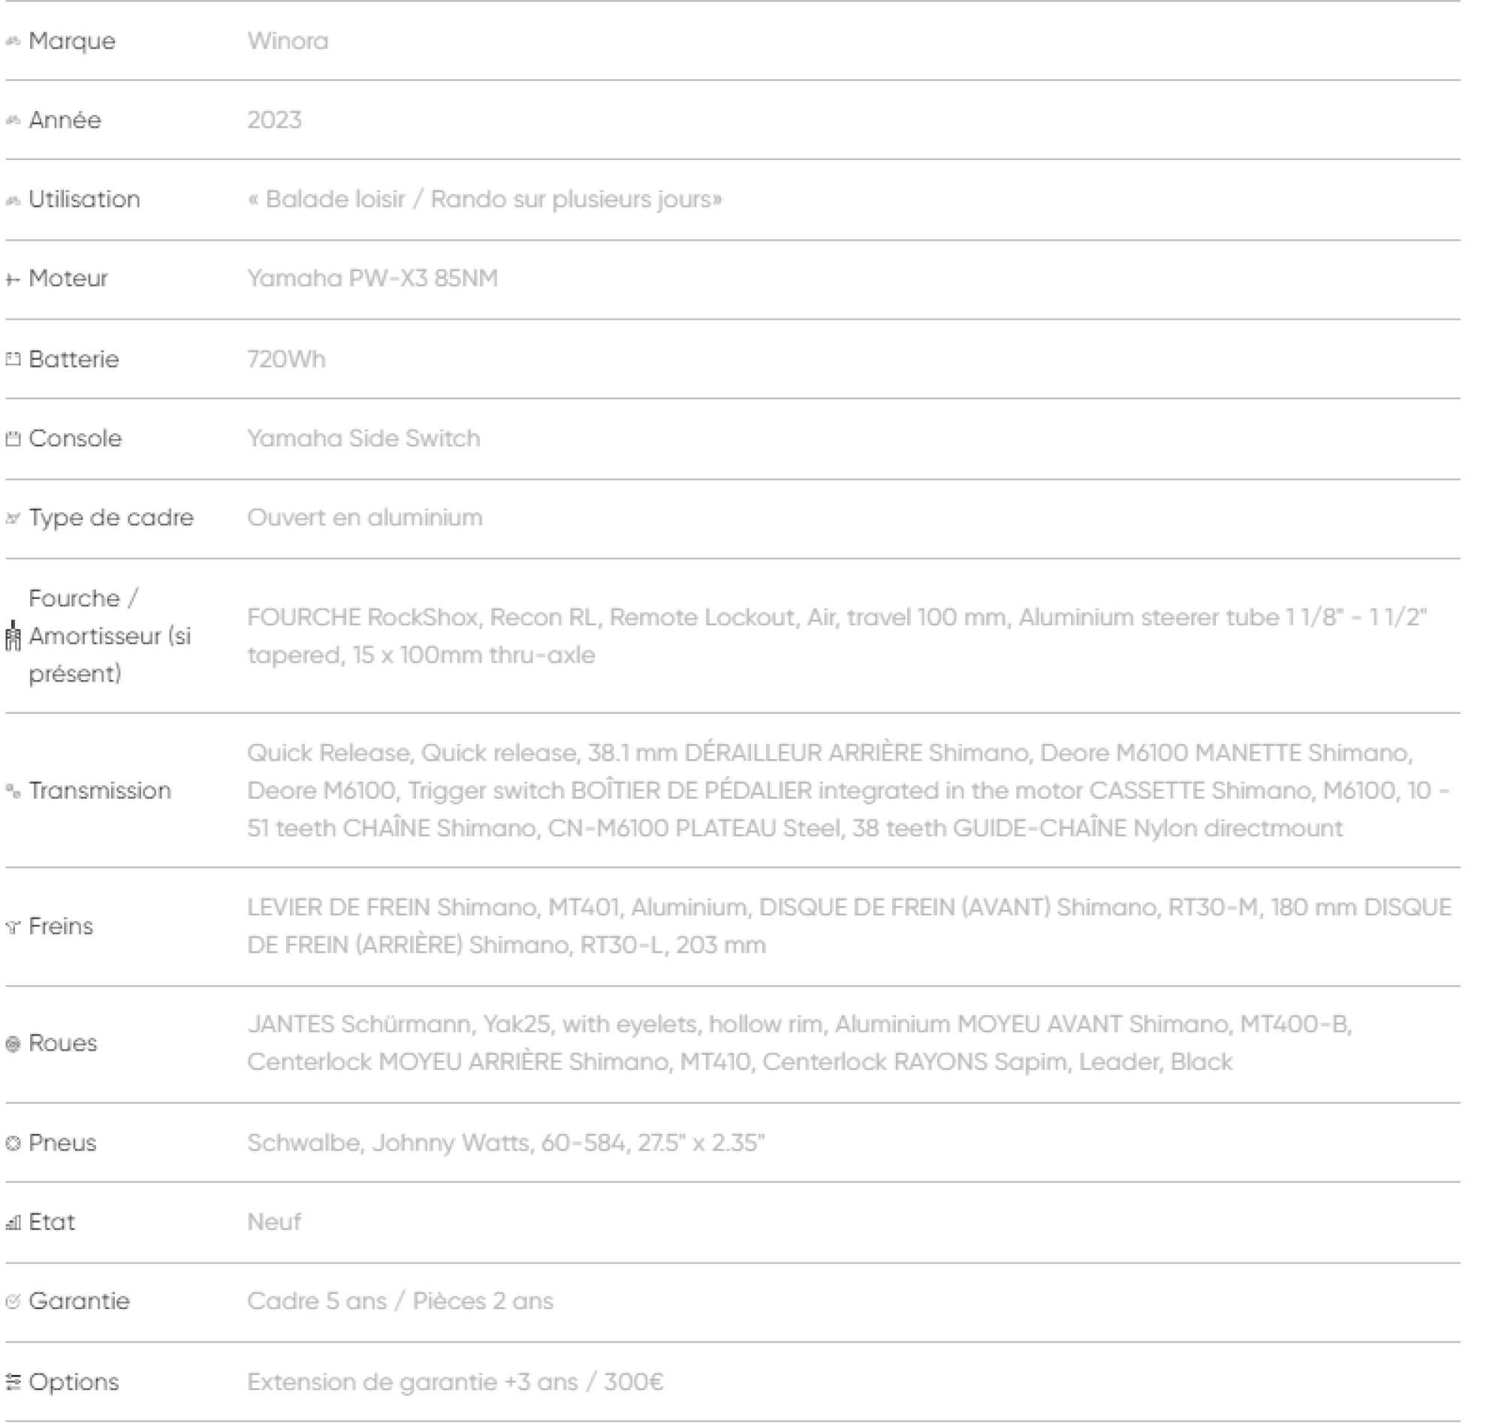The width and height of the screenshot is (1502, 1424).
Task: Click the display icon next to Console
Action: tap(13, 439)
